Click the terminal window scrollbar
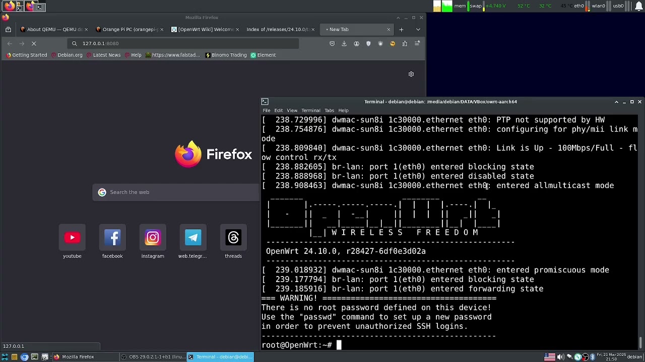The width and height of the screenshot is (645, 362). click(x=641, y=232)
